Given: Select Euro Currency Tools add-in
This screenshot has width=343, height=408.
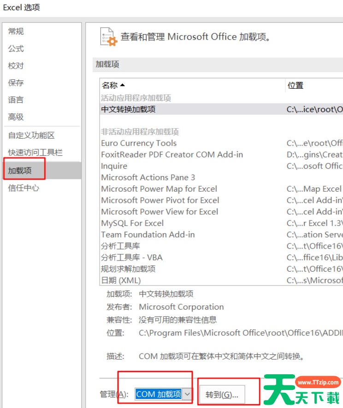Looking at the screenshot, I should click(221, 143).
